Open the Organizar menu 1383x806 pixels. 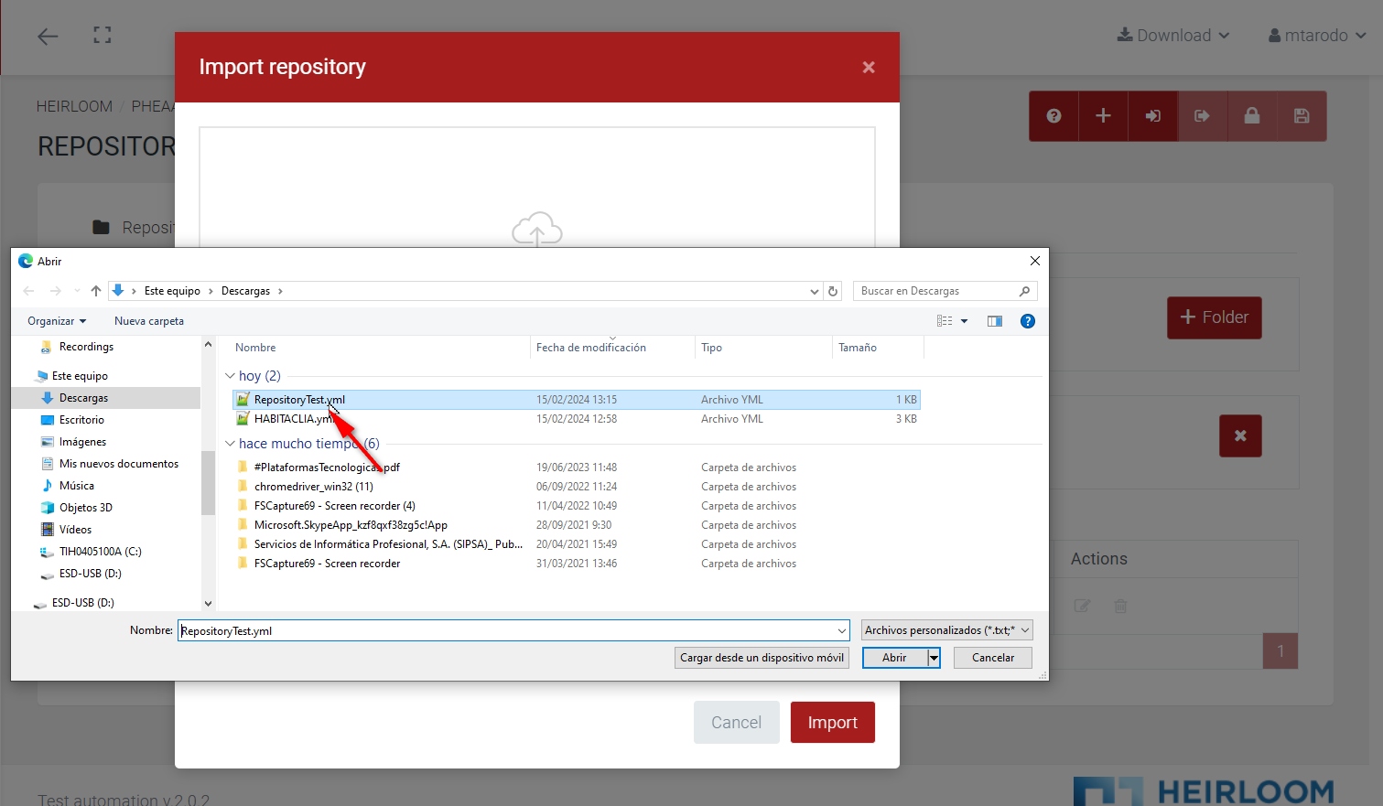point(55,320)
